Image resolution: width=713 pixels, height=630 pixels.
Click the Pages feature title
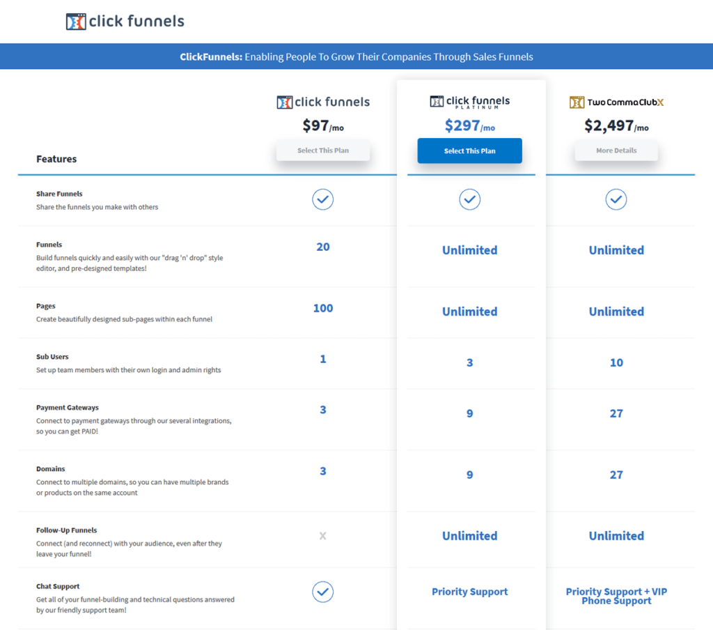click(46, 306)
